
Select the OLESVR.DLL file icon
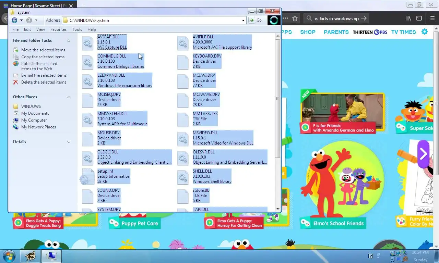coord(183,158)
